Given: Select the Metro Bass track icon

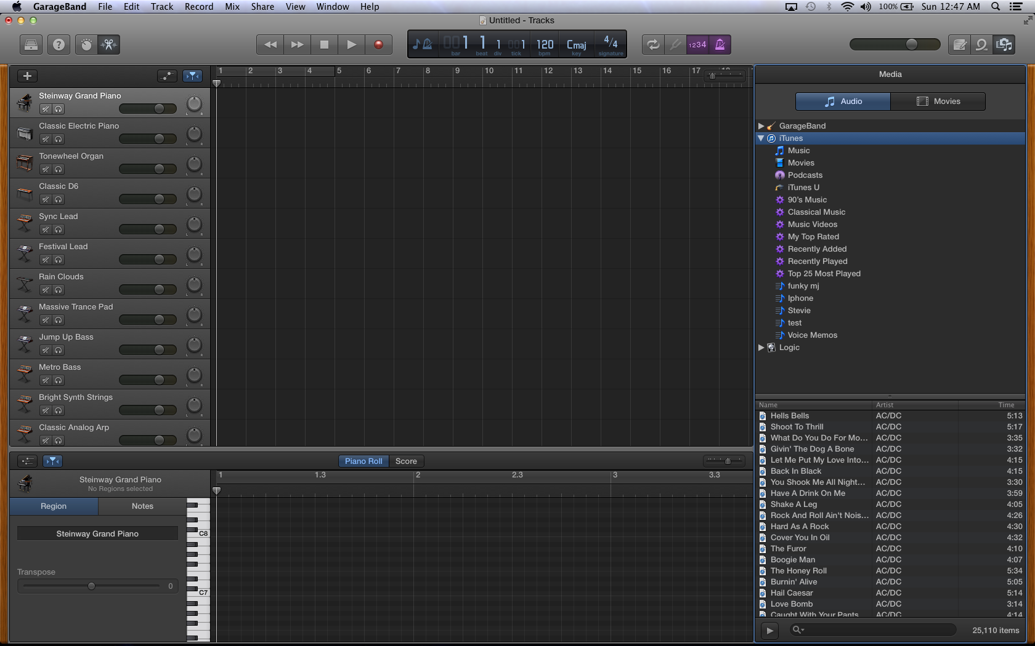Looking at the screenshot, I should pyautogui.click(x=25, y=375).
